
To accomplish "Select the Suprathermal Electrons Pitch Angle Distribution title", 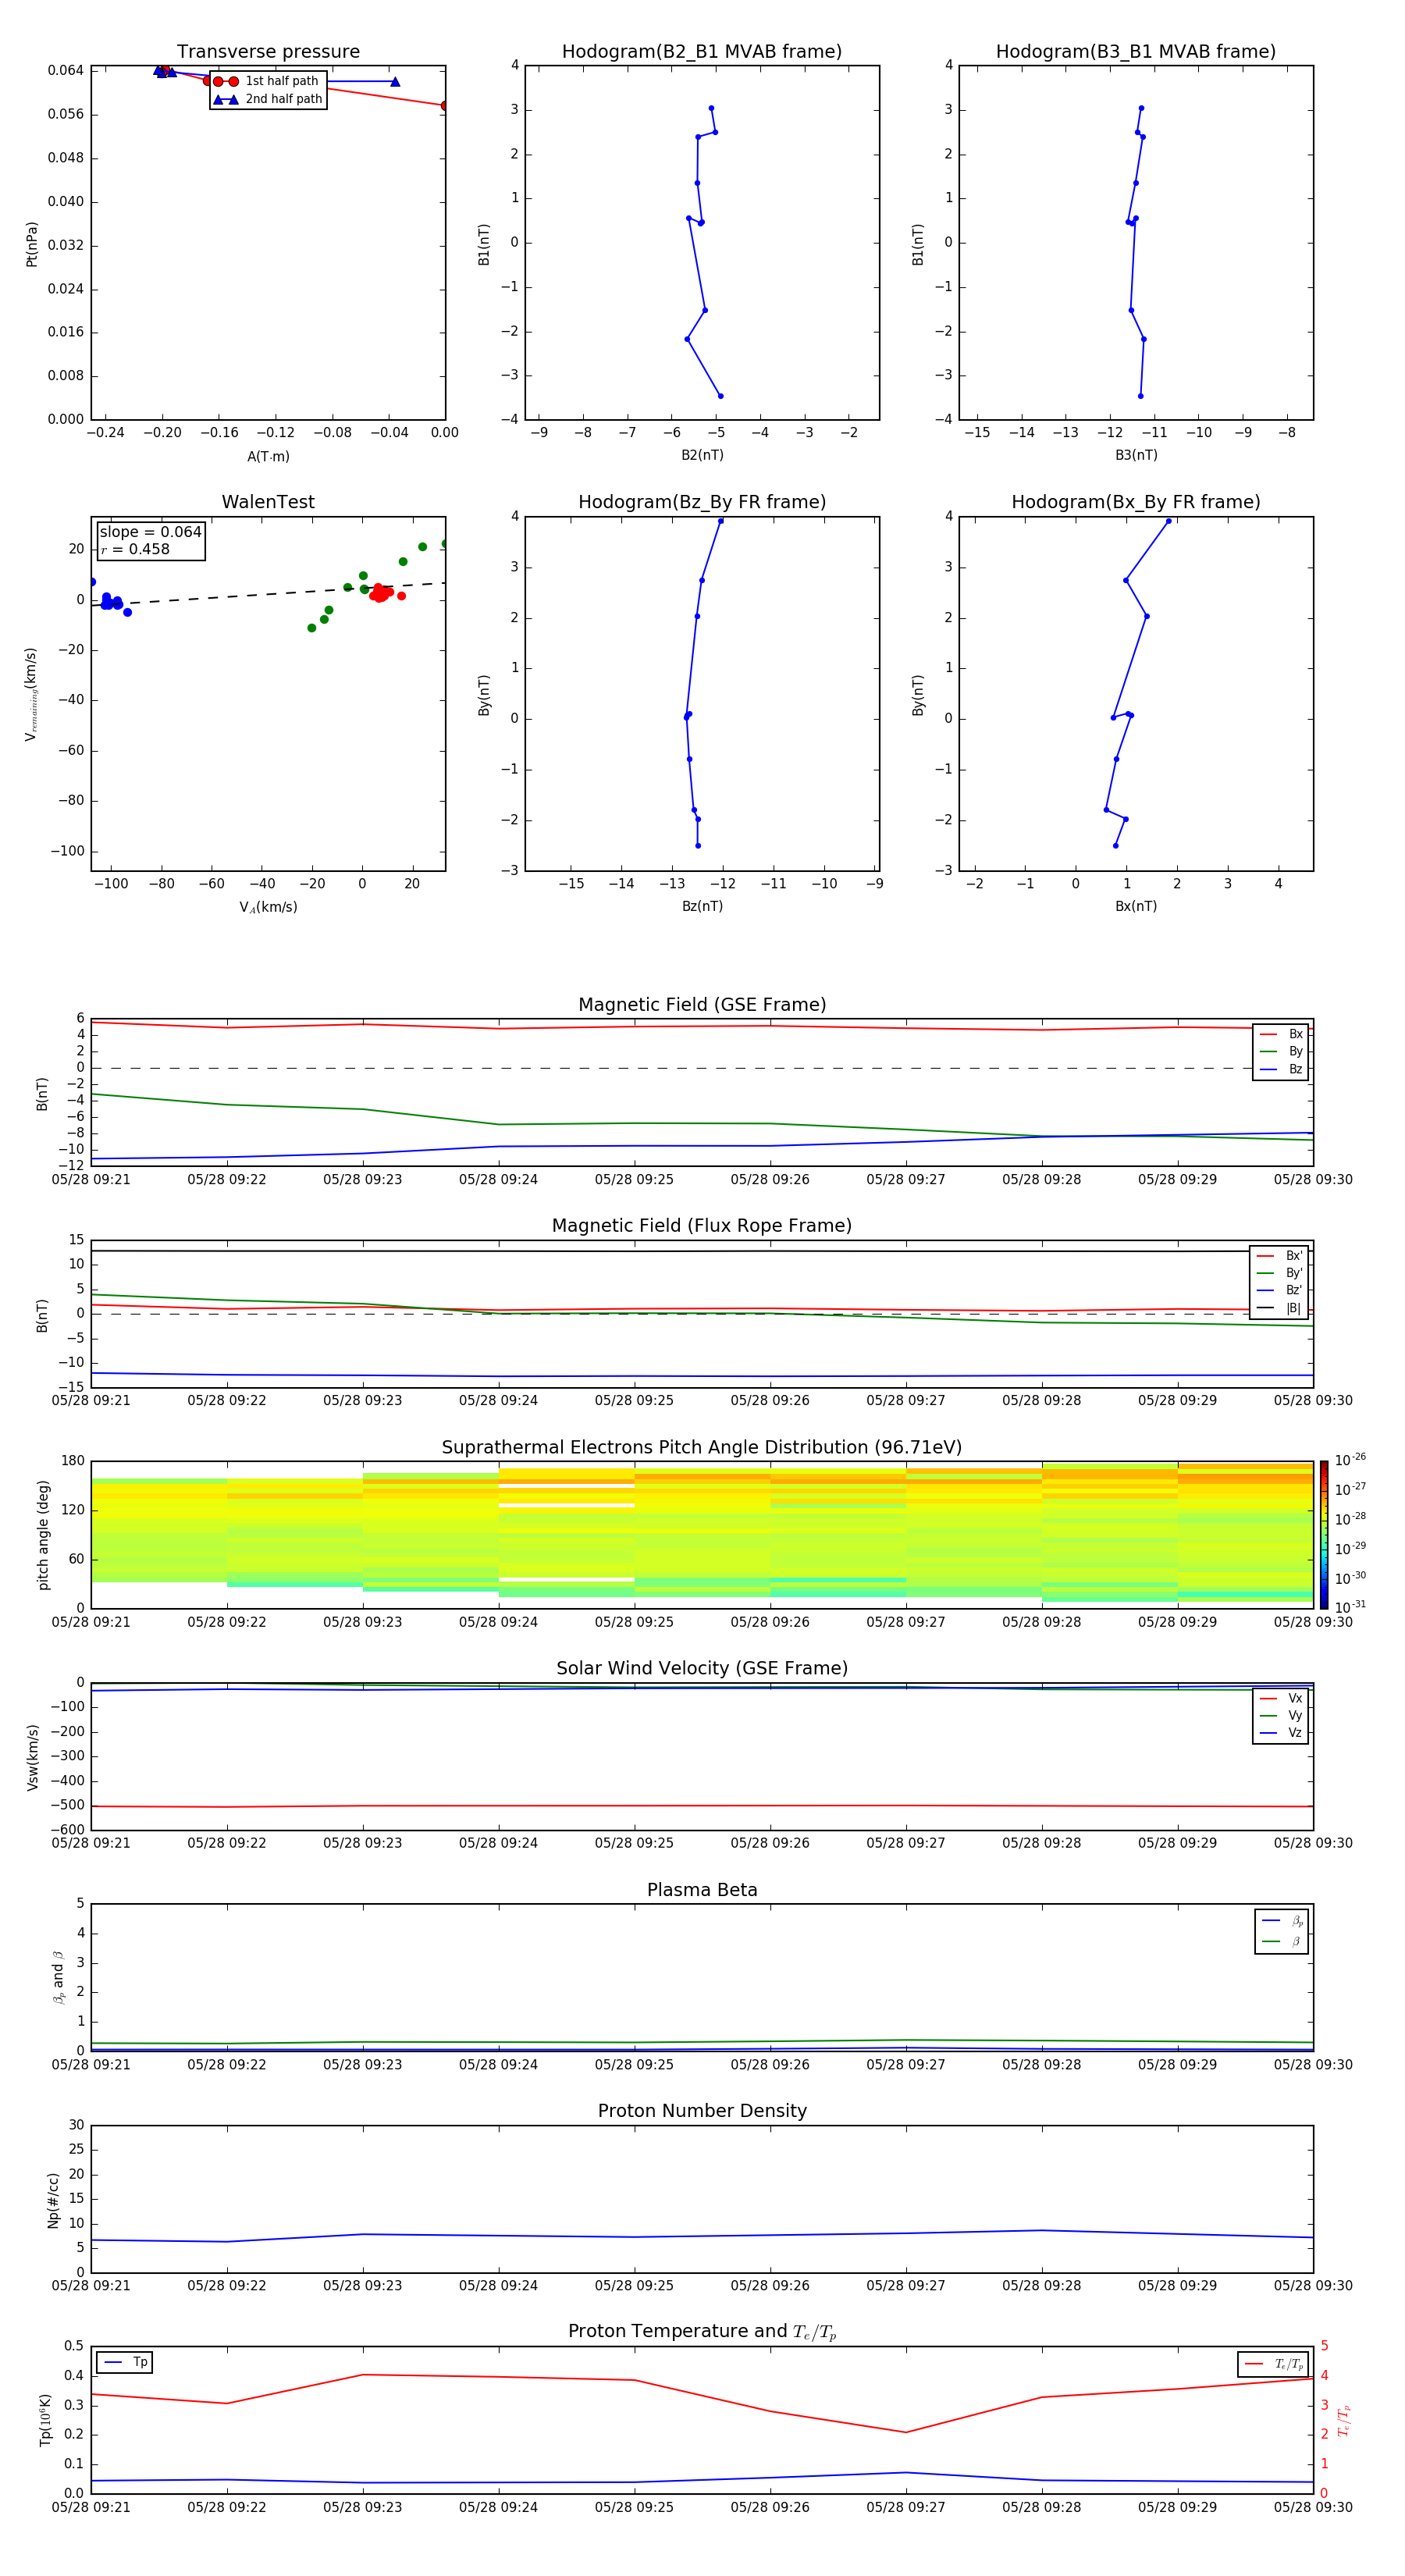I will (702, 1448).
